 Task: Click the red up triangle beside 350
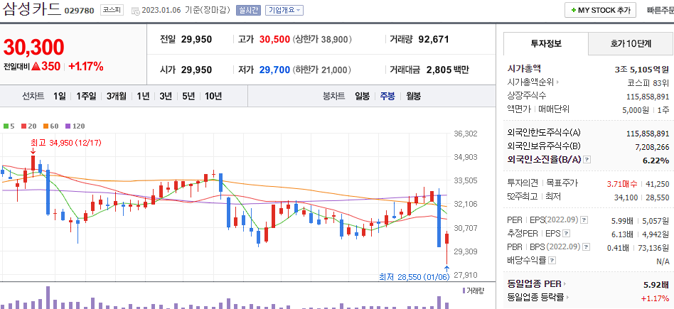(36, 67)
